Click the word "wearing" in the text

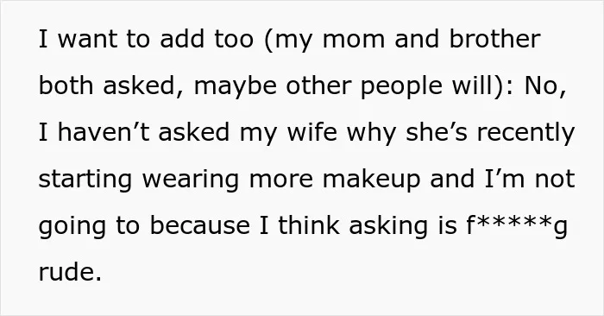pos(191,180)
